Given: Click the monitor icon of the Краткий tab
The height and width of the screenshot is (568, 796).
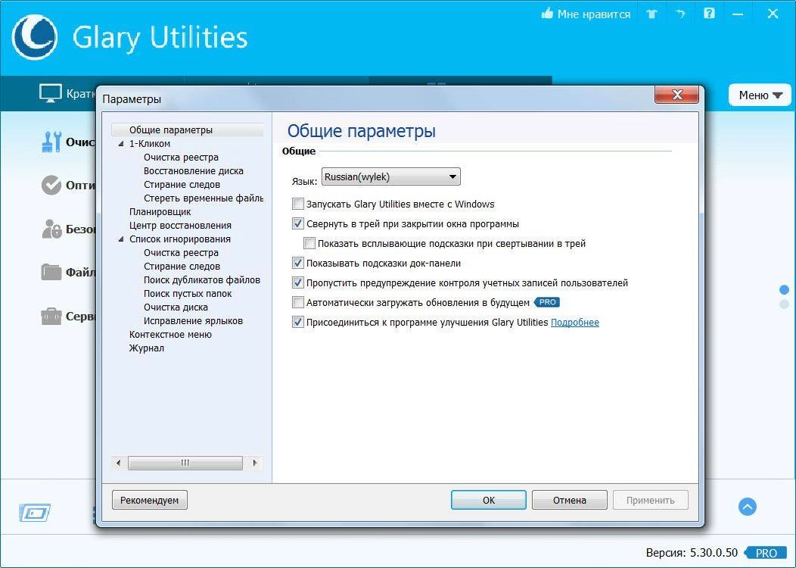Looking at the screenshot, I should point(50,93).
